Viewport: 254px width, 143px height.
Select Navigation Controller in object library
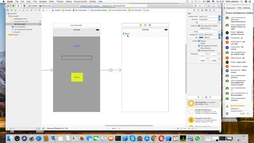pyautogui.click(x=204, y=120)
